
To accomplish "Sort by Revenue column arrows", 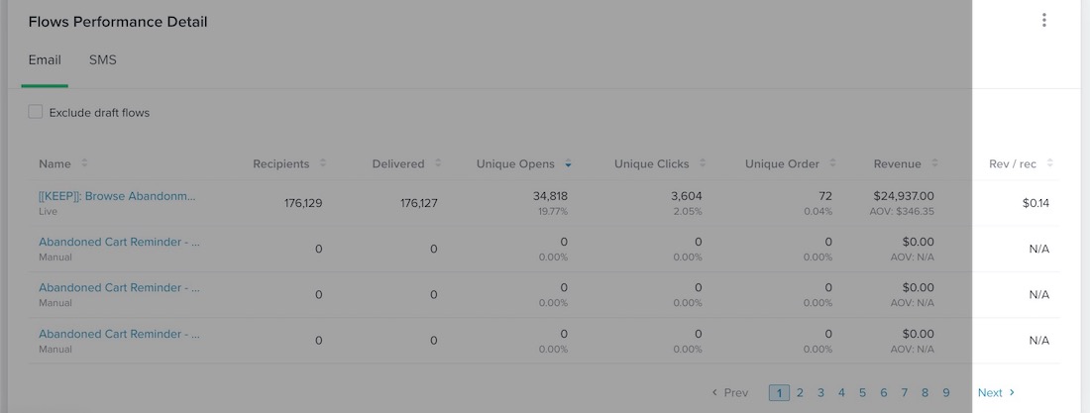I will click(934, 163).
